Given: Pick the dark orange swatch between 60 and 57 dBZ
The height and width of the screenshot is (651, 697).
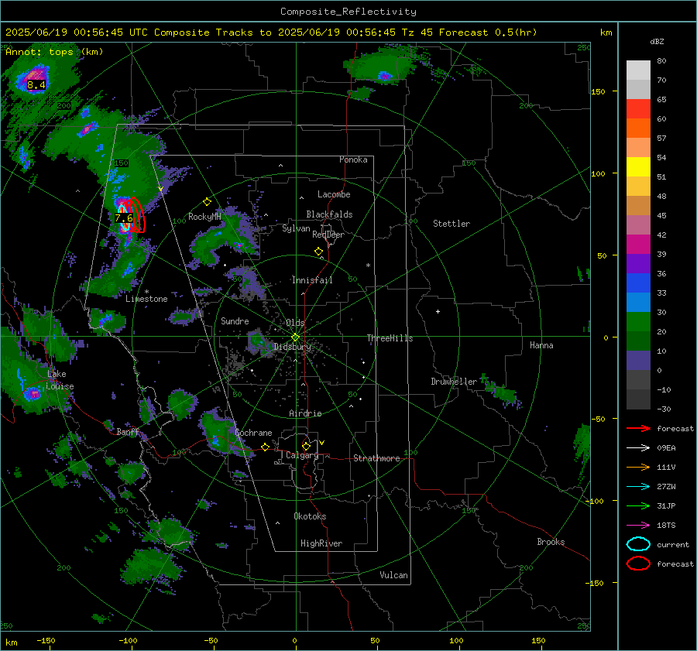Looking at the screenshot, I should point(638,128).
